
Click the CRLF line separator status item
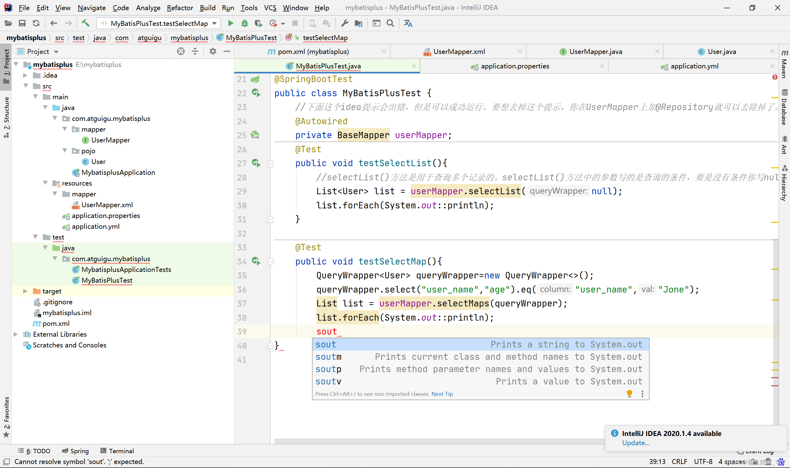(x=679, y=462)
